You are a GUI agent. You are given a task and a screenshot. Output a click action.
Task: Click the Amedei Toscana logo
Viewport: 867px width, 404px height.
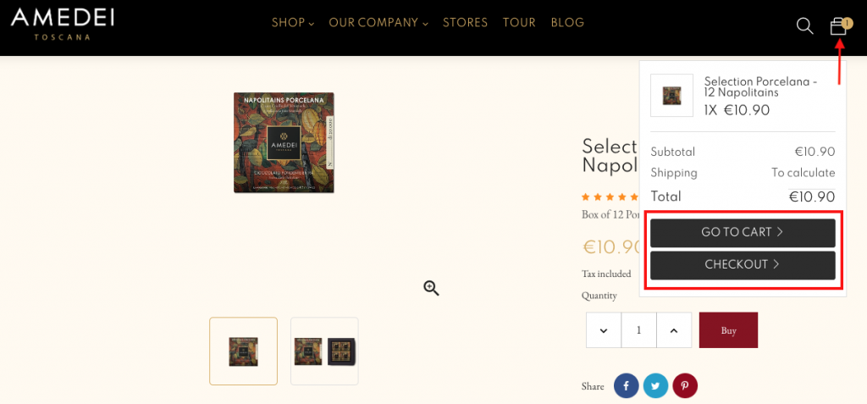point(63,25)
